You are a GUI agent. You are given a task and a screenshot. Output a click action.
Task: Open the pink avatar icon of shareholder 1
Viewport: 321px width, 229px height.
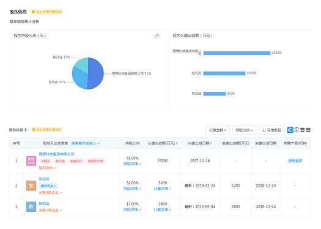31,161
